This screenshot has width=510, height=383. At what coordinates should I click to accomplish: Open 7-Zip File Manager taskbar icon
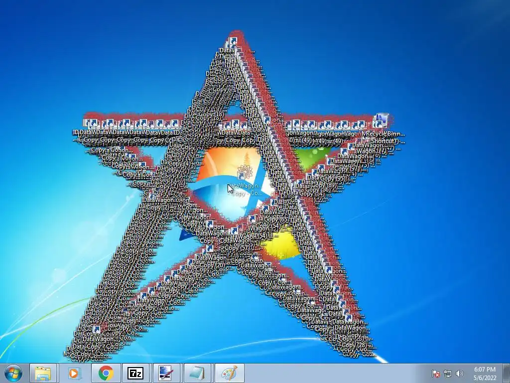click(x=135, y=373)
